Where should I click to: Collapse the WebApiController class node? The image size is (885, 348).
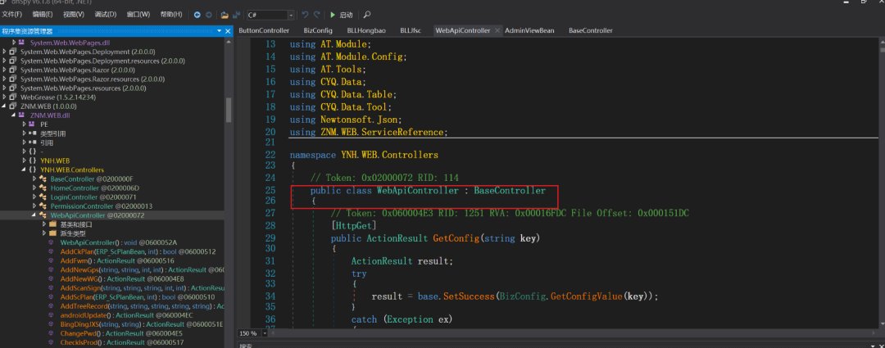click(34, 215)
